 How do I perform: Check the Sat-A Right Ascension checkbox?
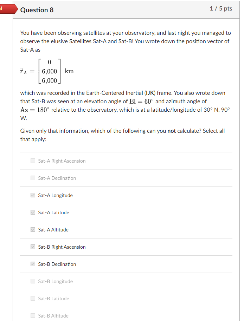[x=33, y=160]
